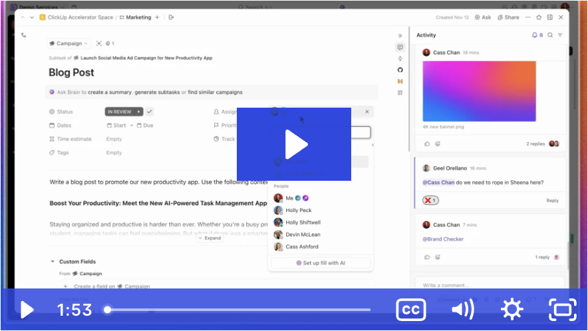Go to previous task with up chevron
The height and width of the screenshot is (331, 588).
pyautogui.click(x=23, y=17)
